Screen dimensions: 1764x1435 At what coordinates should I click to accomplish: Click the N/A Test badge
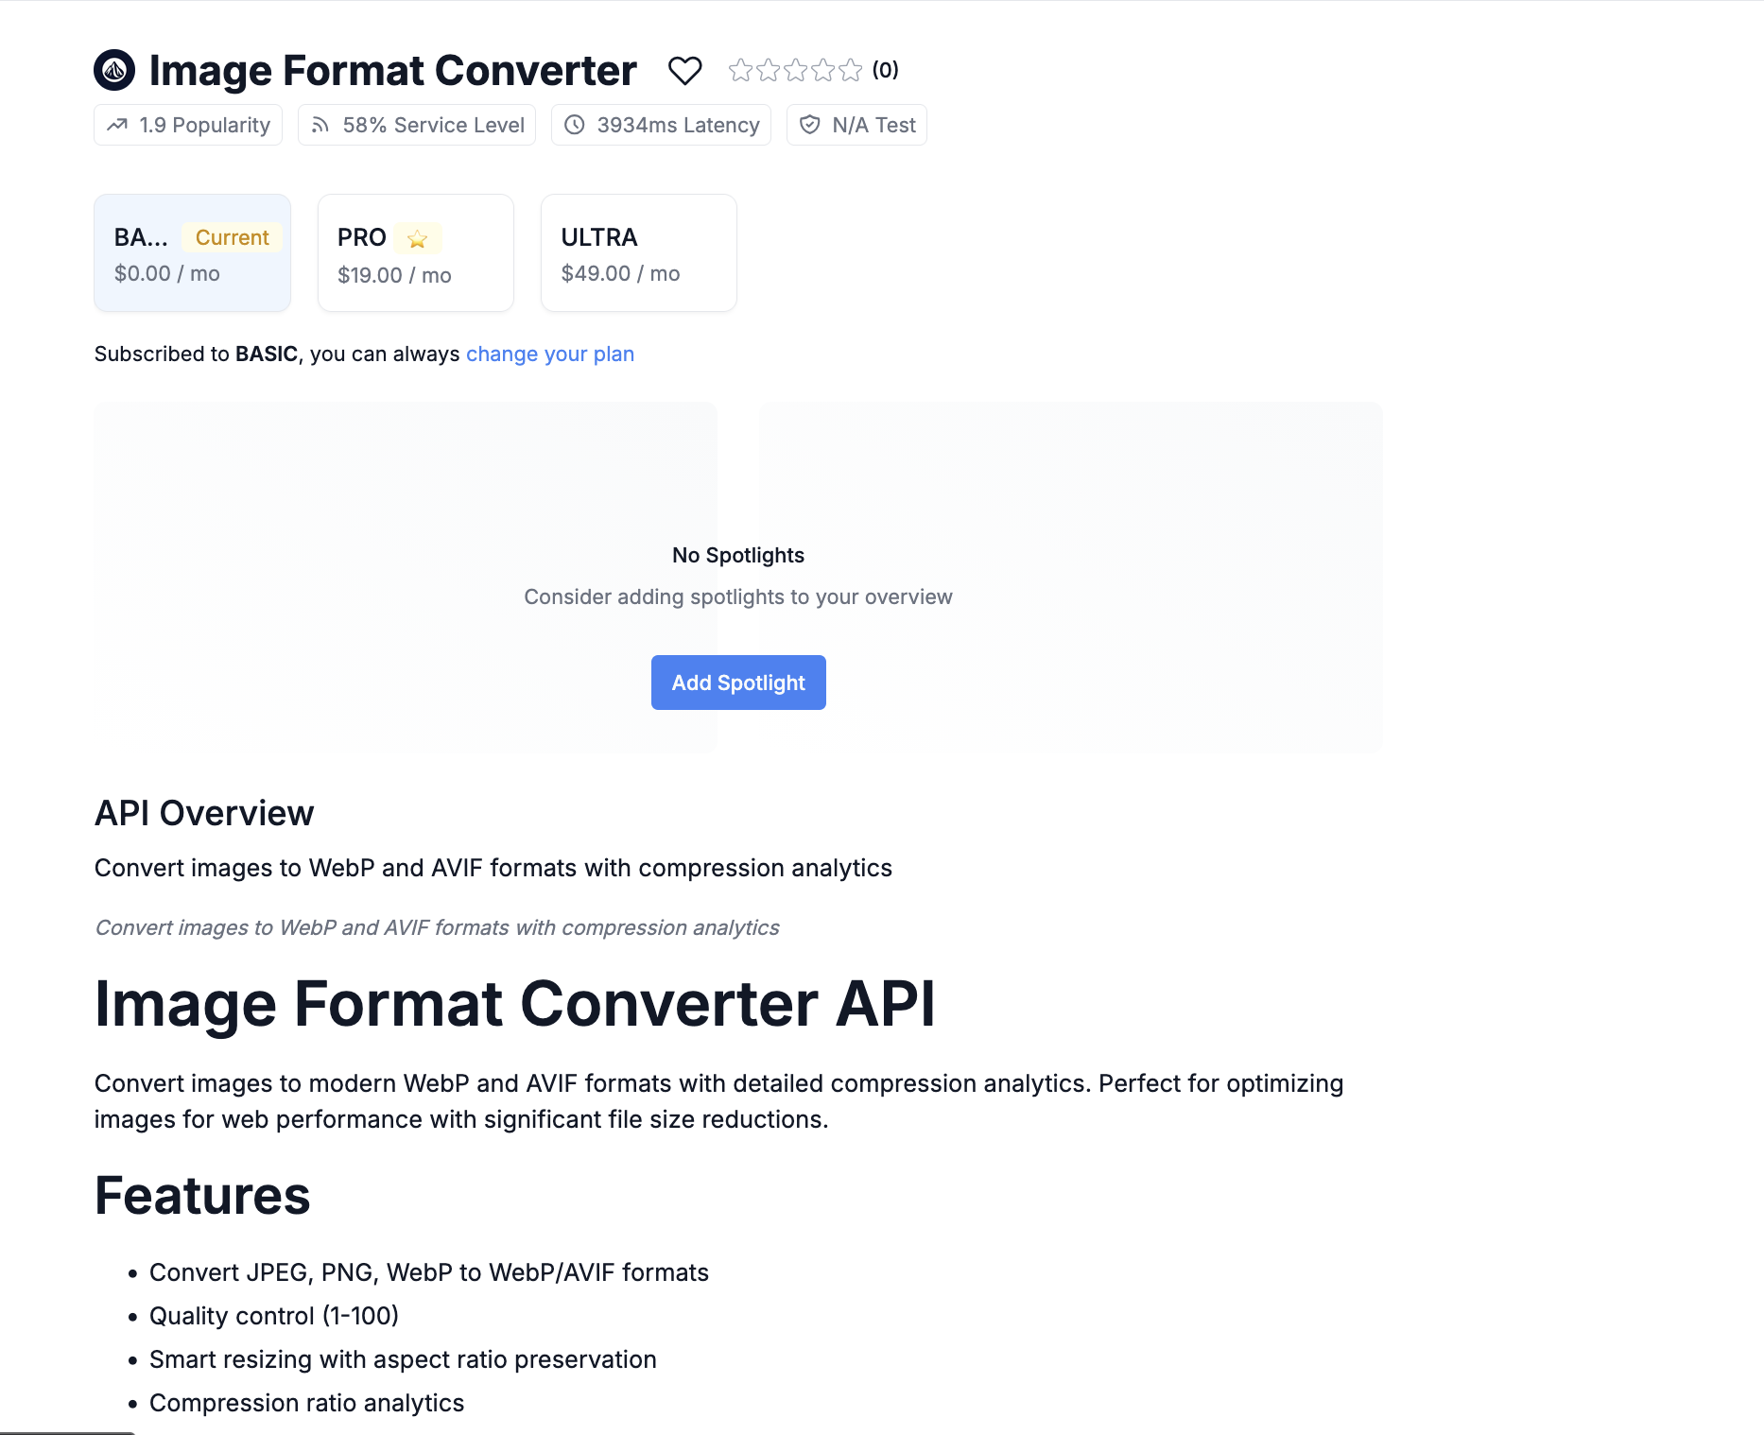(856, 124)
